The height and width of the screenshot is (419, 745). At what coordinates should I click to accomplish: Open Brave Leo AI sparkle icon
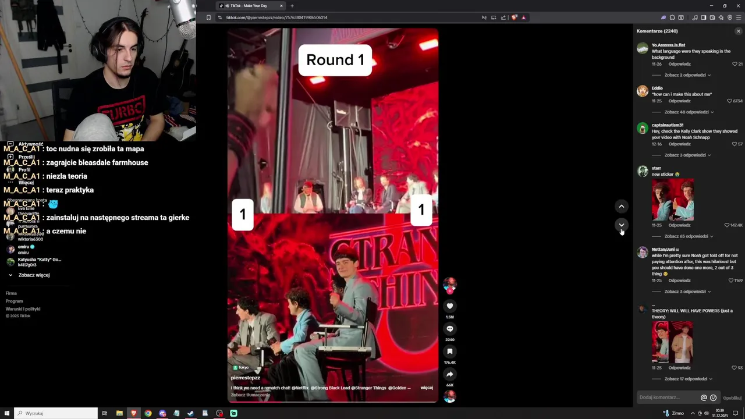click(x=721, y=17)
